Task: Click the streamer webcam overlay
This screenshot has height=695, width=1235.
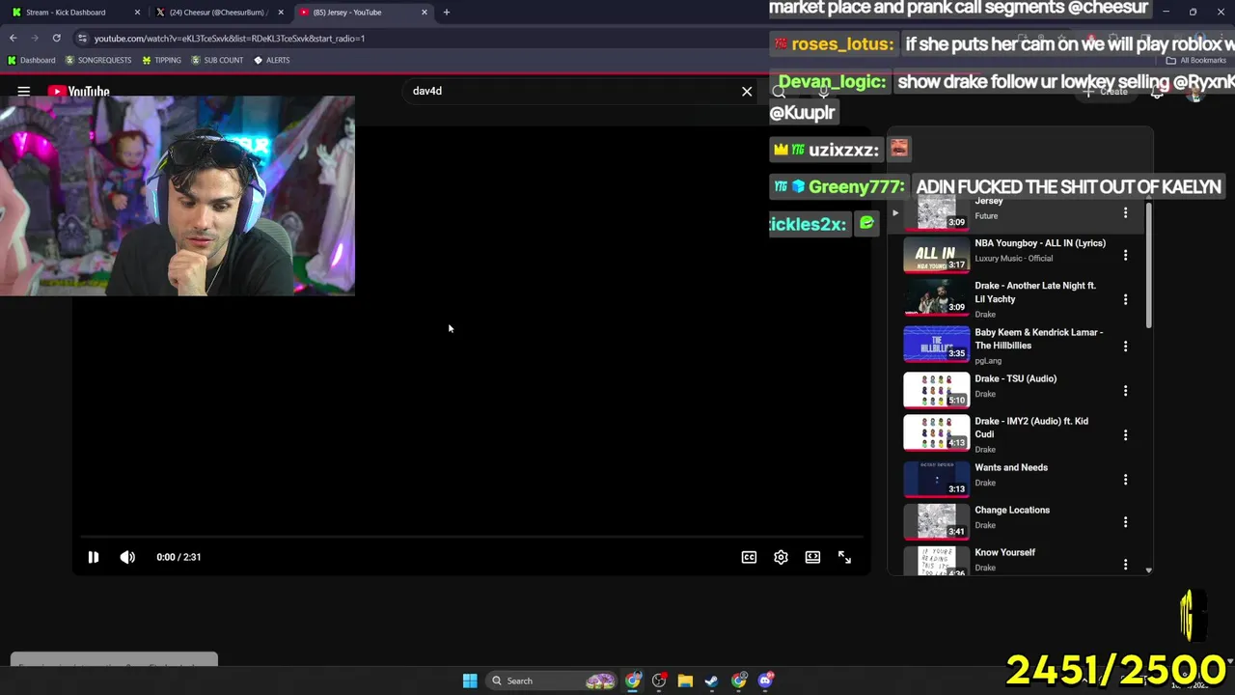Action: pyautogui.click(x=178, y=196)
